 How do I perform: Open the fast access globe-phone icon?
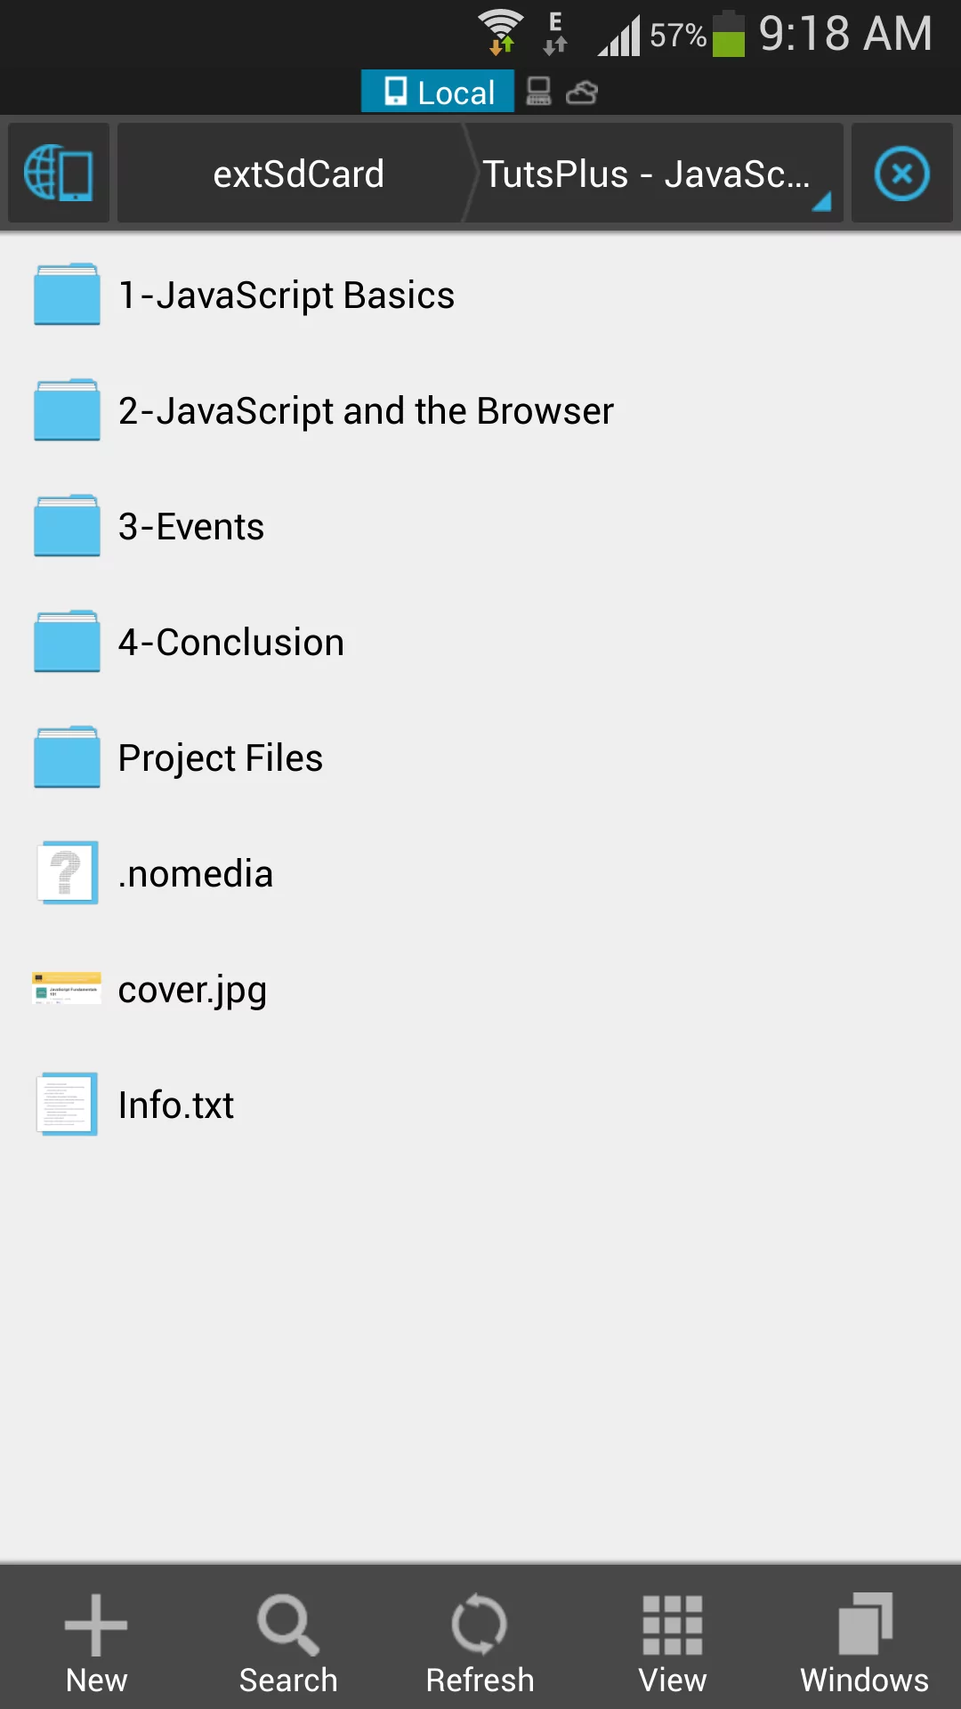(59, 173)
